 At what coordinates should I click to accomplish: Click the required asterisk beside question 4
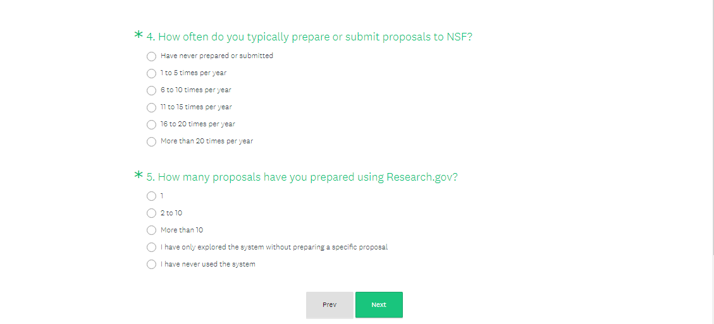pyautogui.click(x=138, y=35)
